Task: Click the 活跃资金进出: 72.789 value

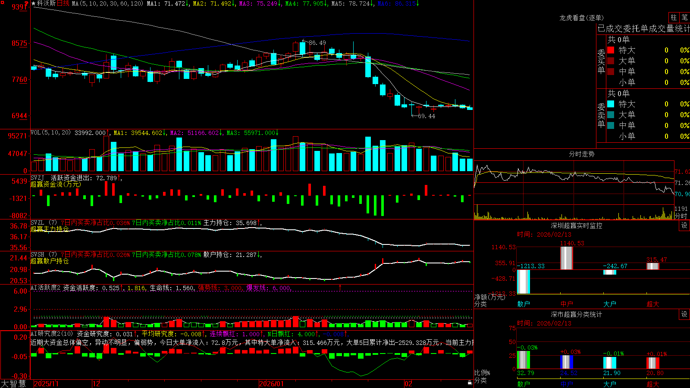Action: coord(86,178)
